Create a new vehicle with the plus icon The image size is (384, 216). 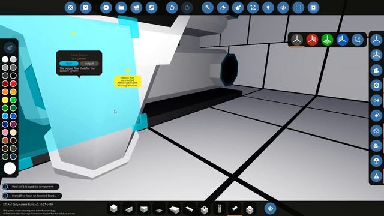point(106,8)
